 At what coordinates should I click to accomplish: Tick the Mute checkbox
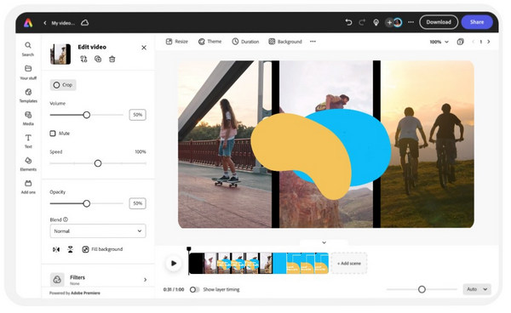pos(53,134)
